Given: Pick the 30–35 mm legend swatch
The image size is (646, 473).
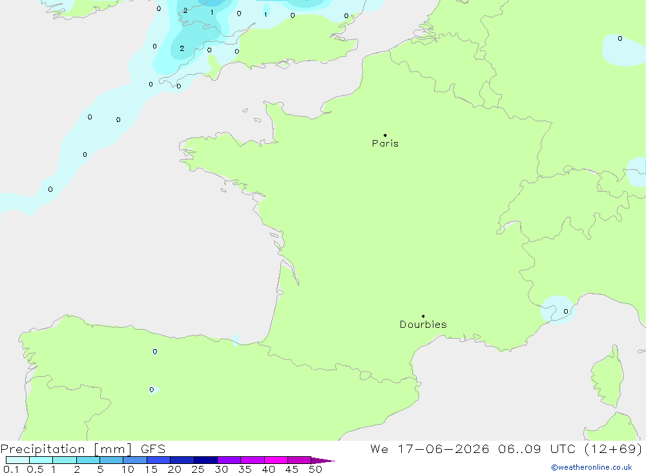Looking at the screenshot, I should coord(229,460).
